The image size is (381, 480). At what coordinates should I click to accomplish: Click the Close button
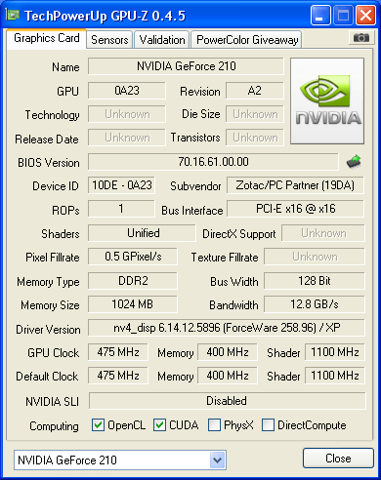point(338,459)
